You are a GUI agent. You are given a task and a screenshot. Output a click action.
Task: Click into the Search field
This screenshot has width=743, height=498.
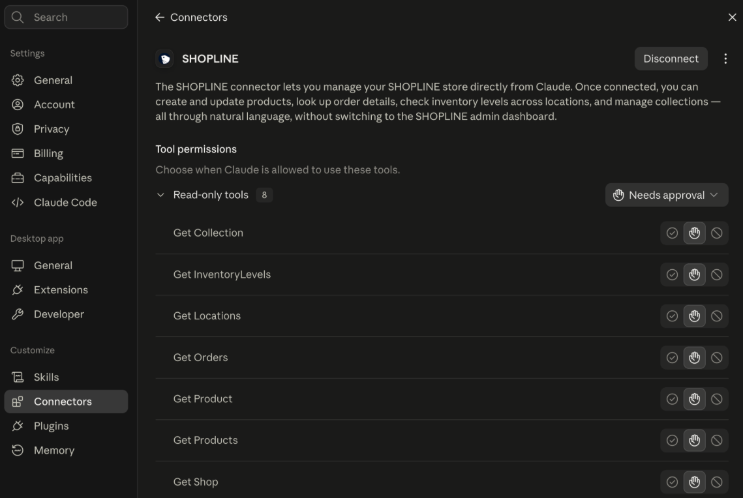tap(66, 18)
